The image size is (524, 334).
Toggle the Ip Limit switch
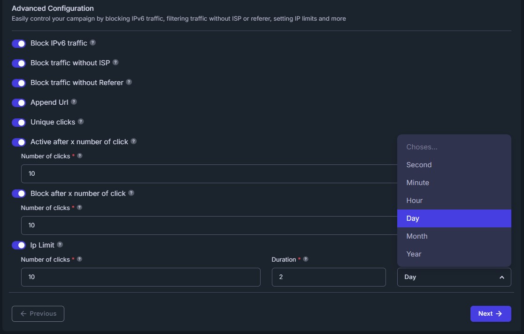[19, 245]
